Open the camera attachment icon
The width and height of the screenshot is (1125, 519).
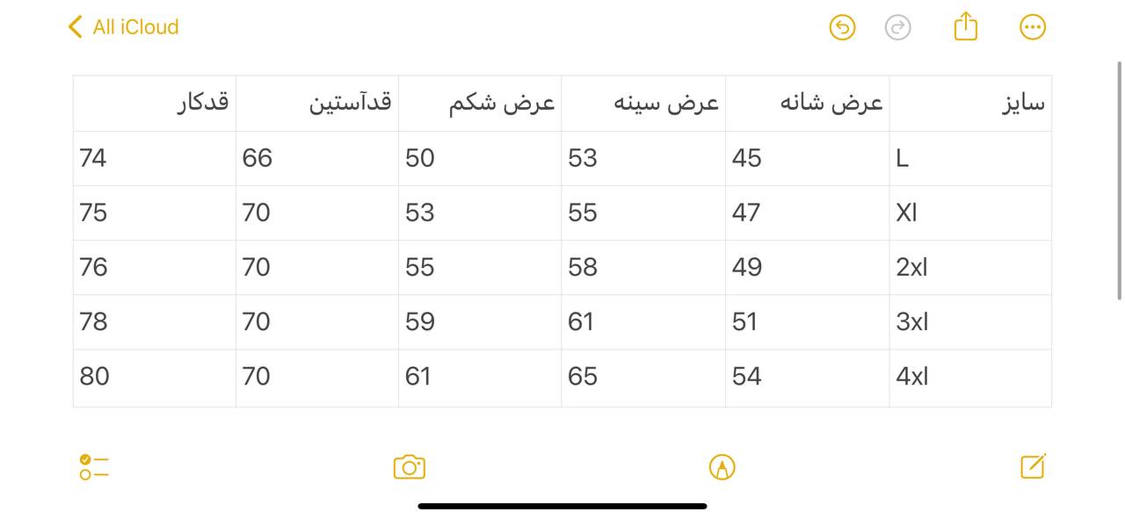point(410,467)
